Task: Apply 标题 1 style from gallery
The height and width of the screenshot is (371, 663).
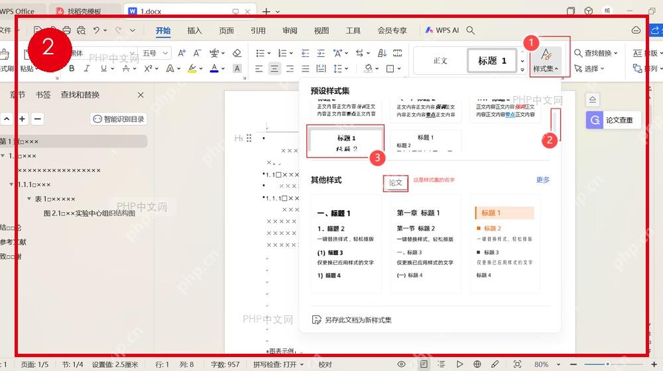Action: pyautogui.click(x=492, y=61)
